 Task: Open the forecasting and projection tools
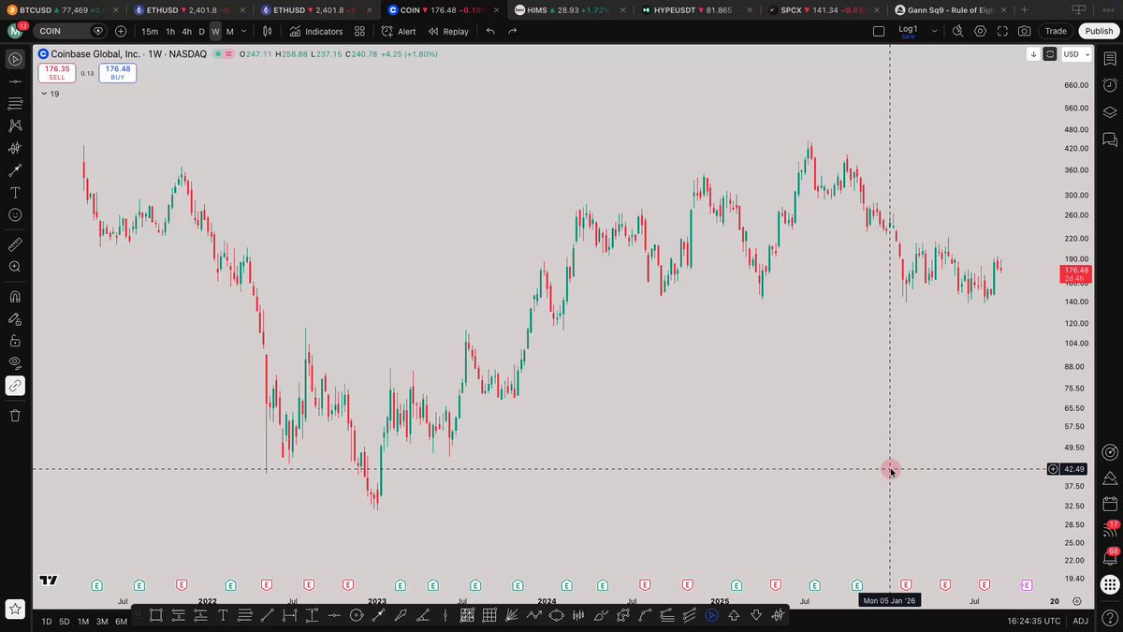point(15,148)
